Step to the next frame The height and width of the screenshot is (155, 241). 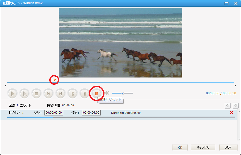coord(61,94)
